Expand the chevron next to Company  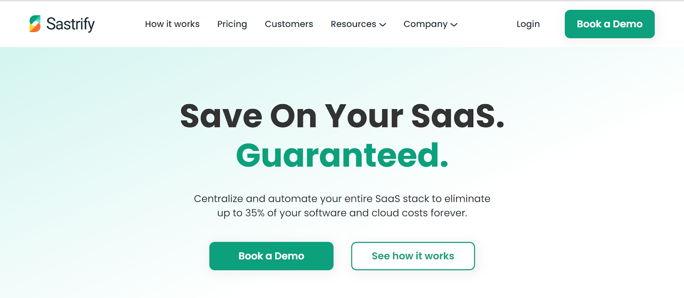(454, 25)
